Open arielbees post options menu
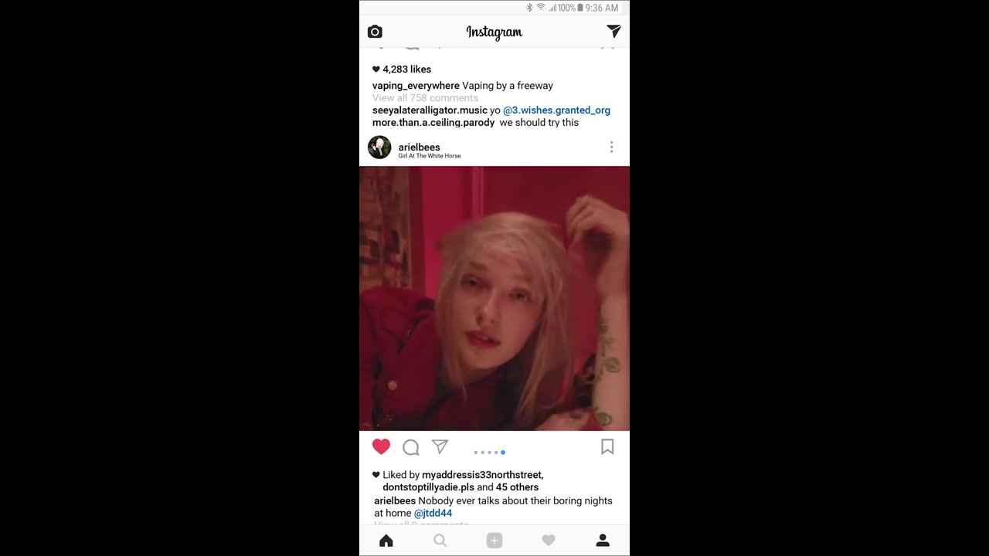989x556 pixels. [x=611, y=147]
